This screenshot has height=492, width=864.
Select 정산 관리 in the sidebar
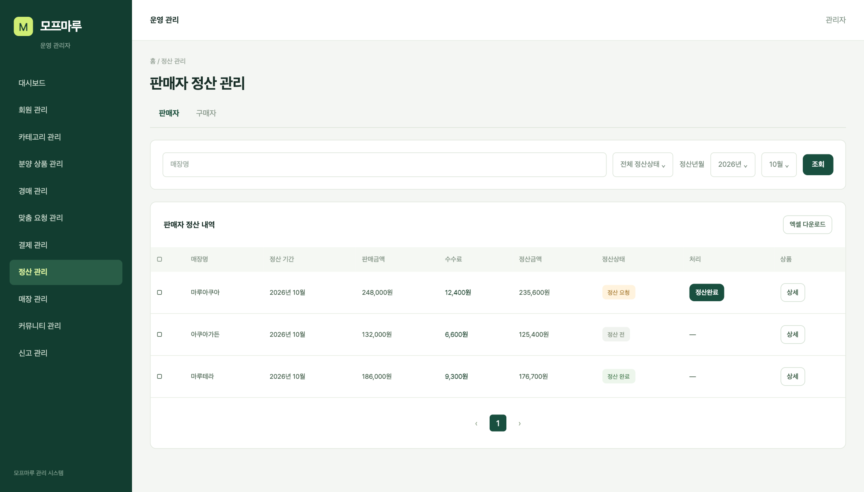click(66, 272)
